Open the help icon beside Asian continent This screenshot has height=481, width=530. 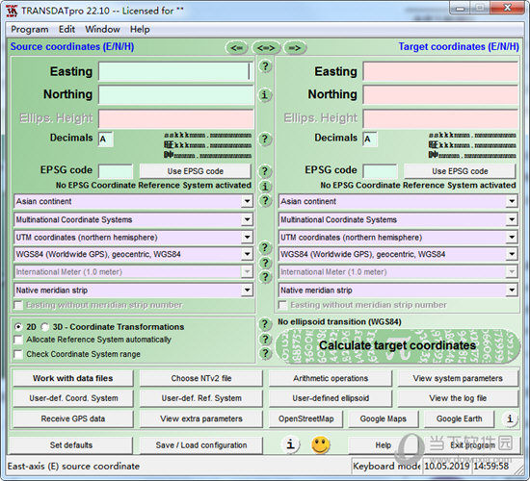pos(265,201)
